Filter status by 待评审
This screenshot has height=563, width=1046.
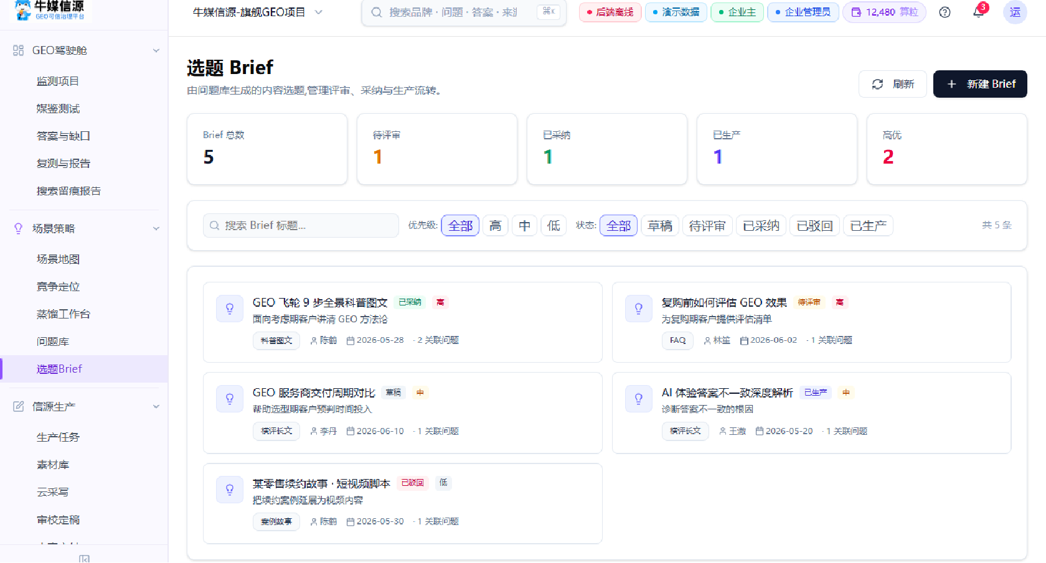(x=707, y=225)
